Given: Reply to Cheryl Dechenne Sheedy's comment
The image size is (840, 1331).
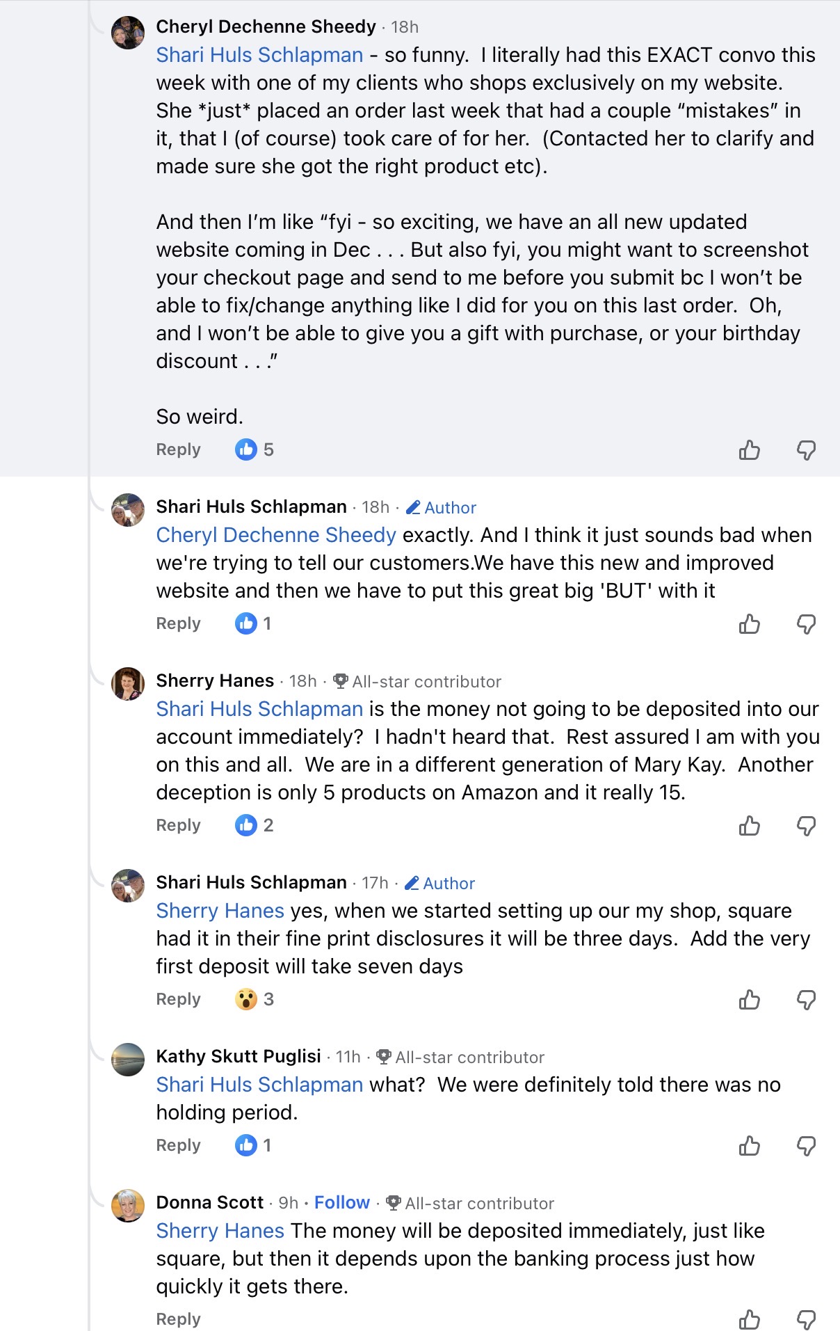Looking at the screenshot, I should coord(178,449).
